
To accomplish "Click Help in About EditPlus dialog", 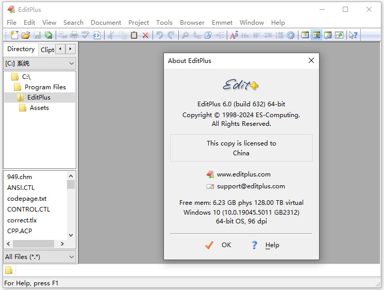I will click(265, 245).
